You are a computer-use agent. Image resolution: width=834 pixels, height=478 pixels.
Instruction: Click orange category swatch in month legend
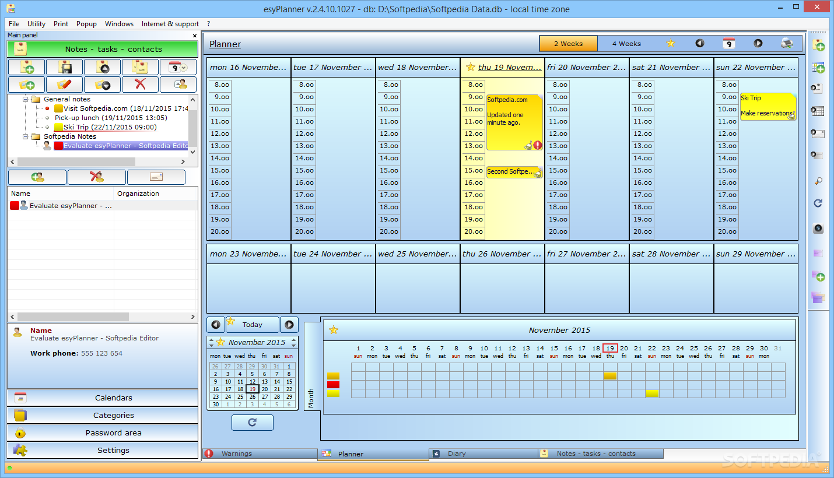(x=333, y=376)
